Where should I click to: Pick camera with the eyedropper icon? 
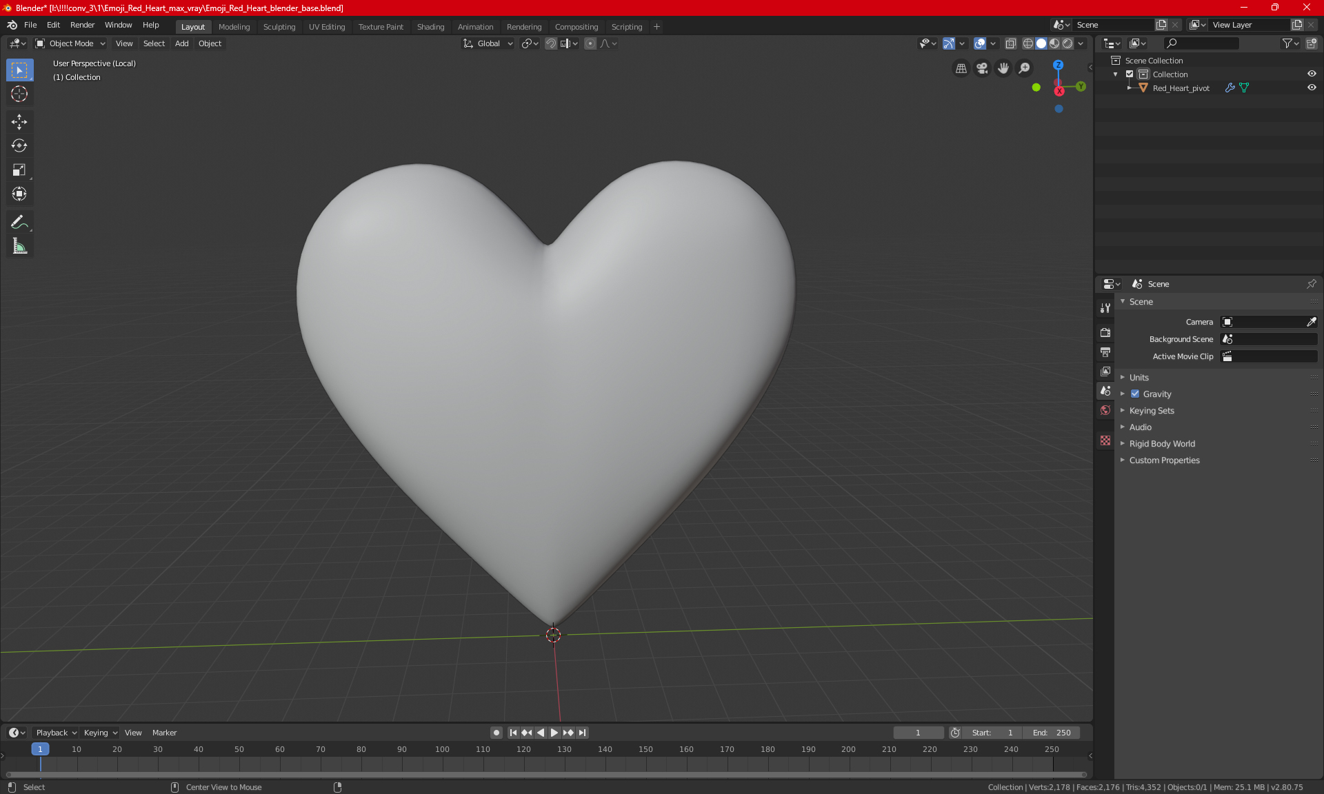click(1311, 322)
